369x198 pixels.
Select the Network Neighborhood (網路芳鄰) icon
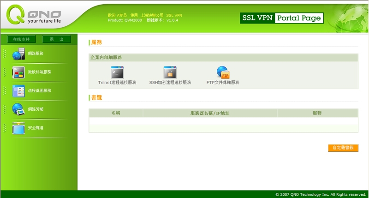[x=18, y=109]
